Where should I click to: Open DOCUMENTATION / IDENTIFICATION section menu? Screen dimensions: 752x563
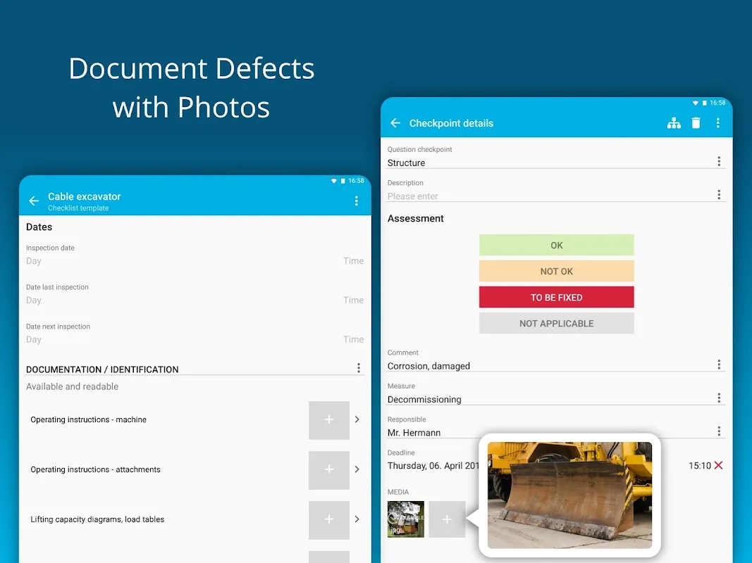(x=358, y=368)
